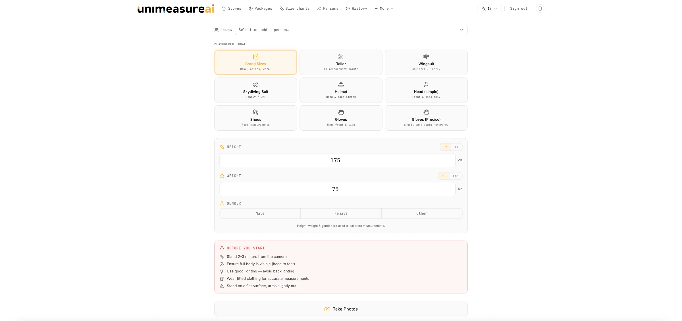Click text 'Wear fitted clothing for accurate measurements'
This screenshot has height=321, width=682.
coord(268,279)
